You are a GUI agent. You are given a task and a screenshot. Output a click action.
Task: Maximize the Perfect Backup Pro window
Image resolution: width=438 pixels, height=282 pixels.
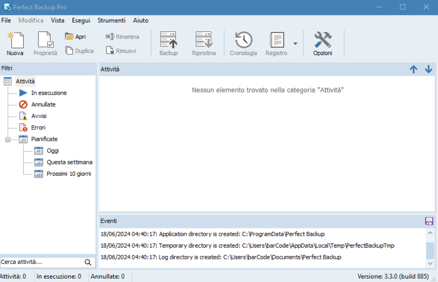point(403,7)
